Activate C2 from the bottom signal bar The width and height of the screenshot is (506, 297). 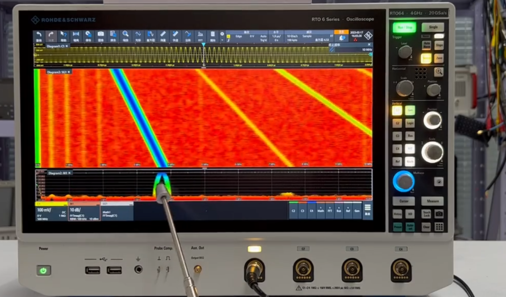(294, 210)
